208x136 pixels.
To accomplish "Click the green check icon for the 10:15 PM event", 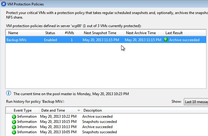I will coord(14,122).
